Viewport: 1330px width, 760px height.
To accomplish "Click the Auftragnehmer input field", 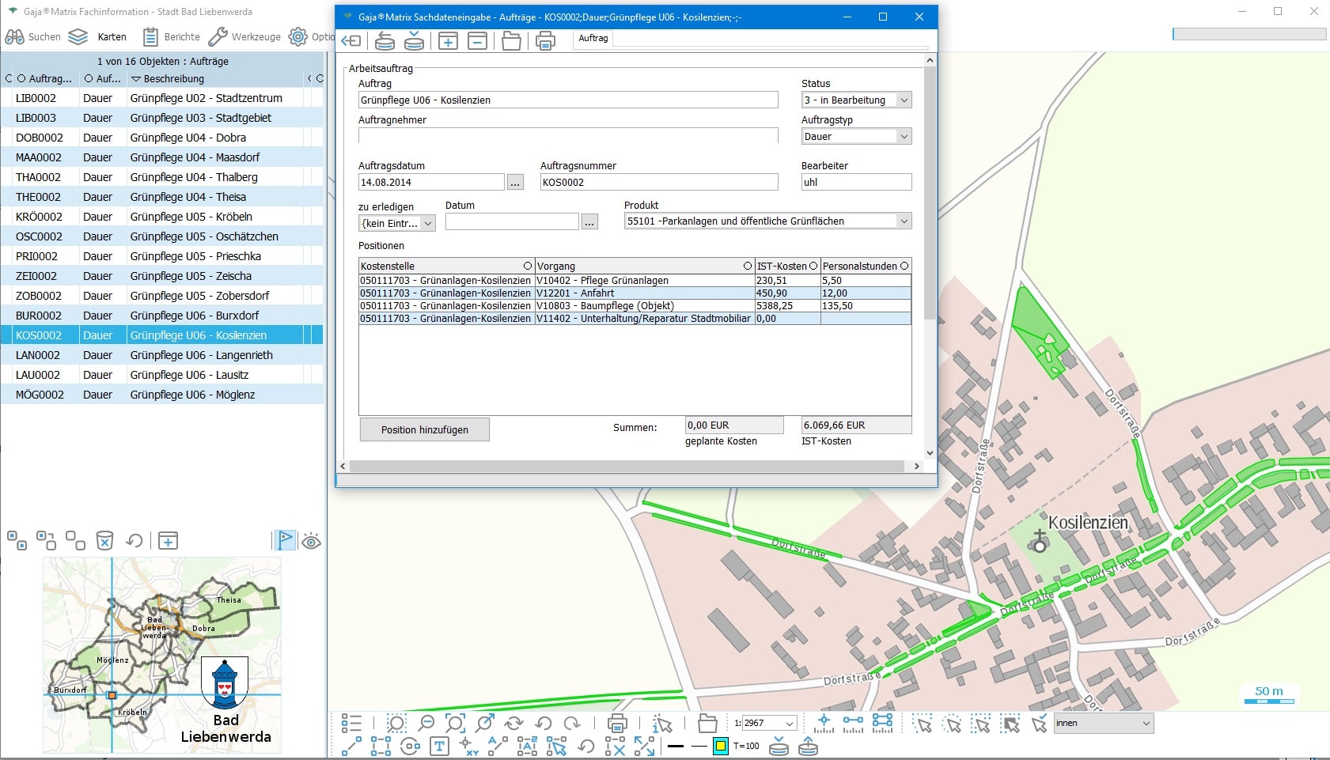I will click(567, 136).
